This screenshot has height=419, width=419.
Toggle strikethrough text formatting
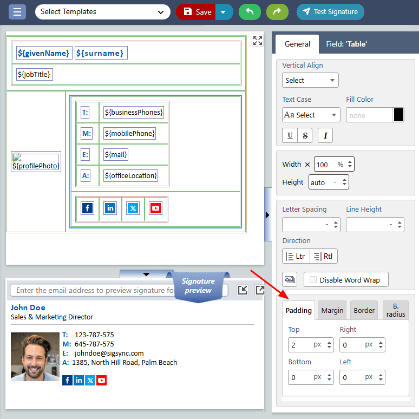click(305, 135)
